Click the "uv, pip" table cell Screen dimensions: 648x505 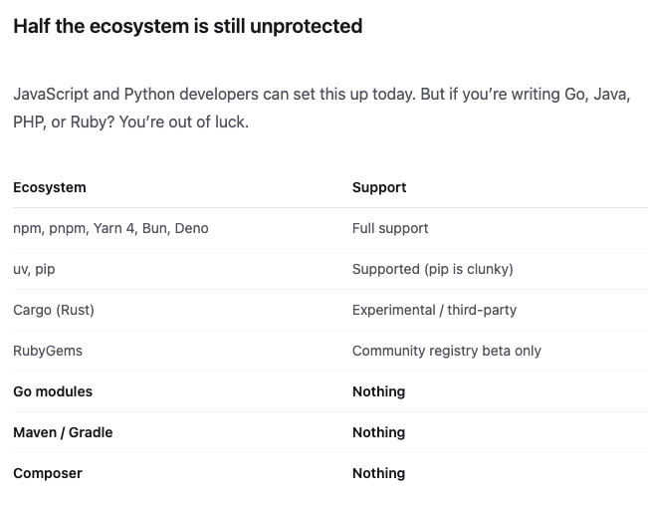(34, 269)
